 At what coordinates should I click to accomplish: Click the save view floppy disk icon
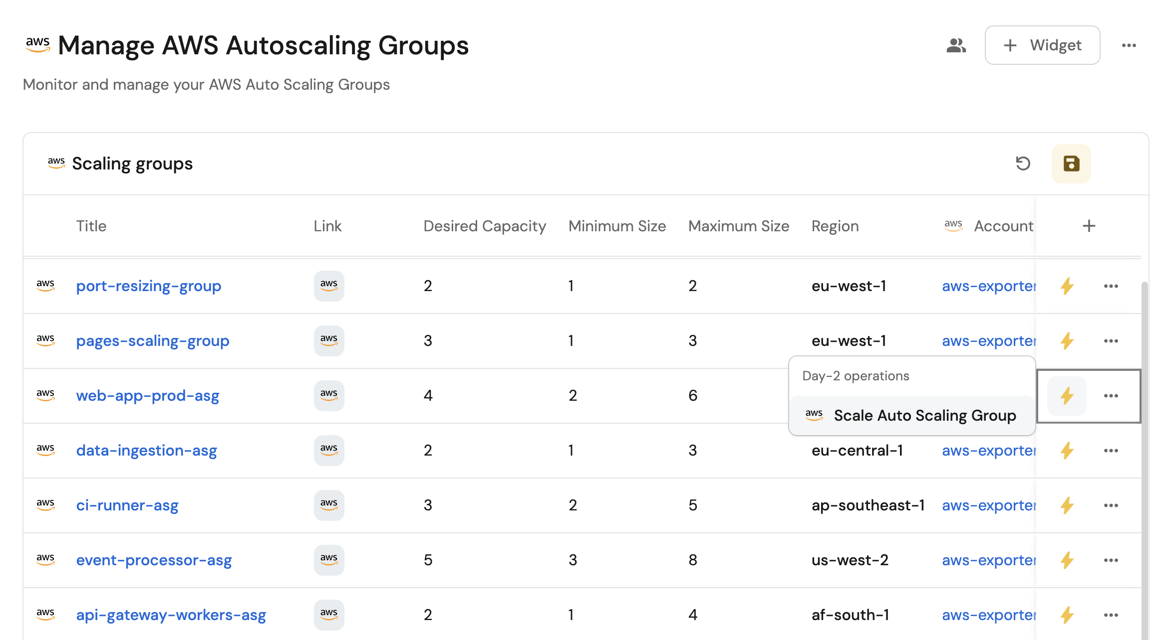[x=1071, y=163]
